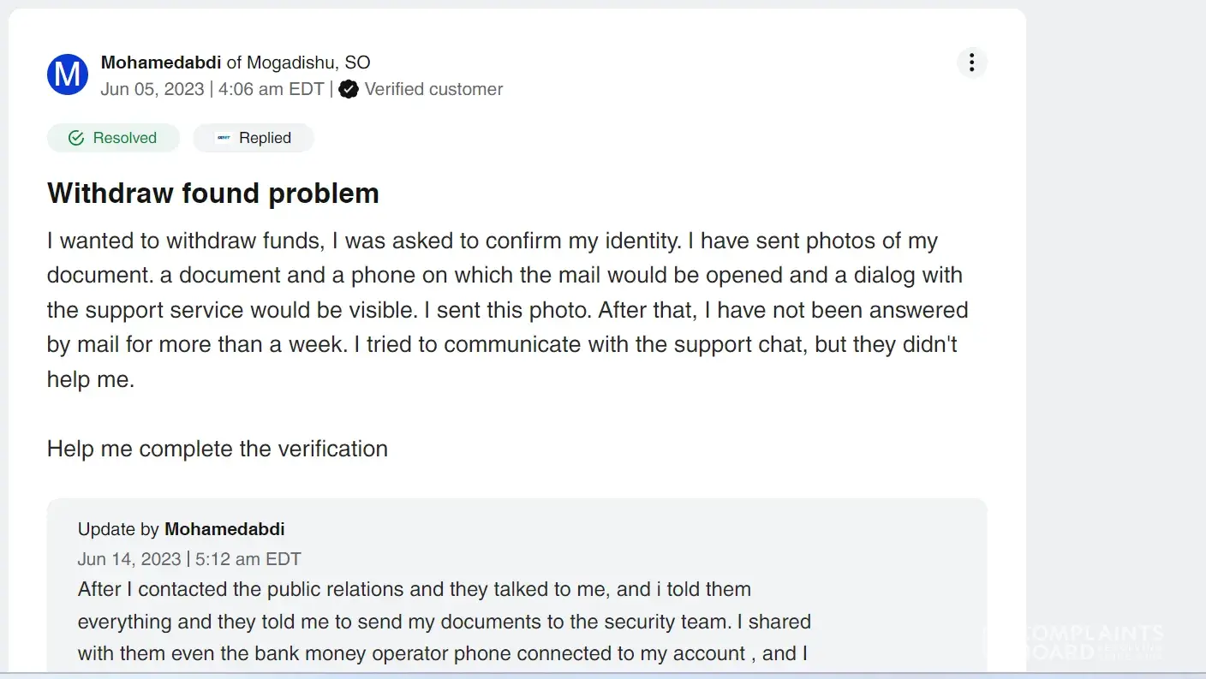Click the verified customer checkmark badge icon

click(348, 89)
